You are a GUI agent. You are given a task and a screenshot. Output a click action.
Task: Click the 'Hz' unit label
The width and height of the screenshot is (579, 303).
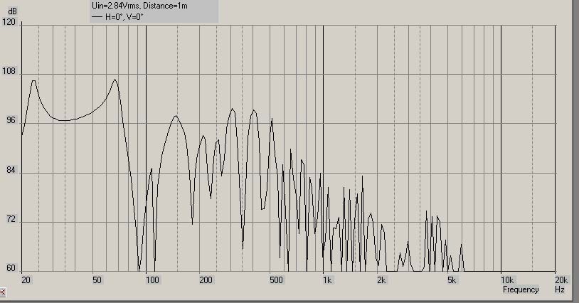pos(560,289)
